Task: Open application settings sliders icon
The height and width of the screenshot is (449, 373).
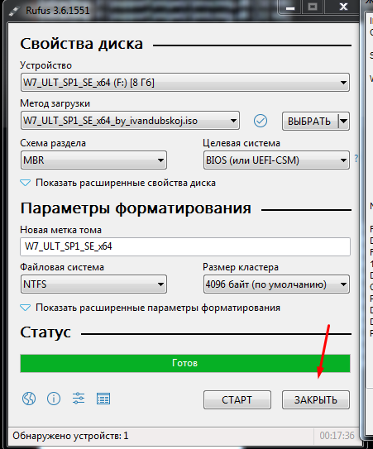Action: point(79,399)
